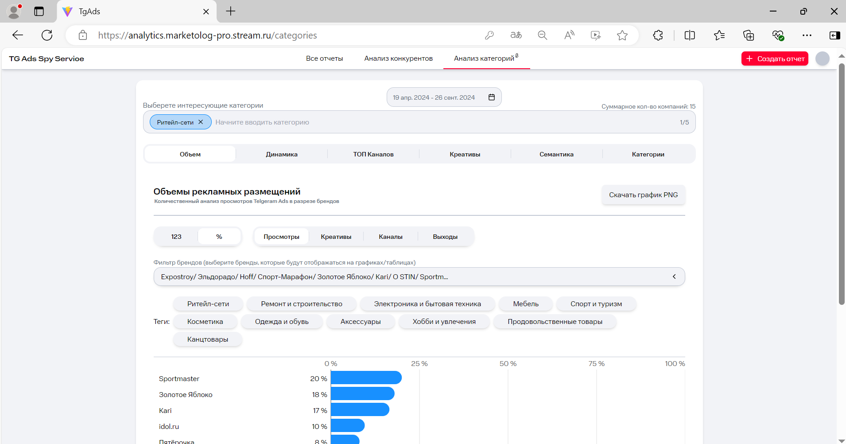This screenshot has width=846, height=444.
Task: Open tab actions menu icon
Action: coord(39,12)
